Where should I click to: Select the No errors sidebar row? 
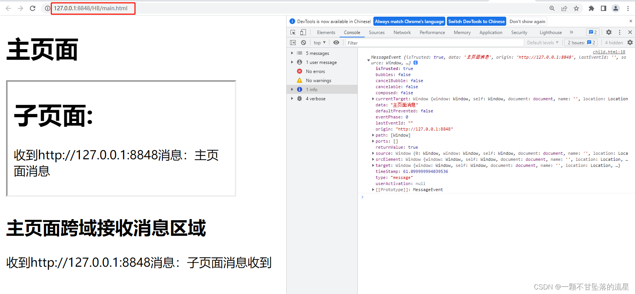coord(322,72)
